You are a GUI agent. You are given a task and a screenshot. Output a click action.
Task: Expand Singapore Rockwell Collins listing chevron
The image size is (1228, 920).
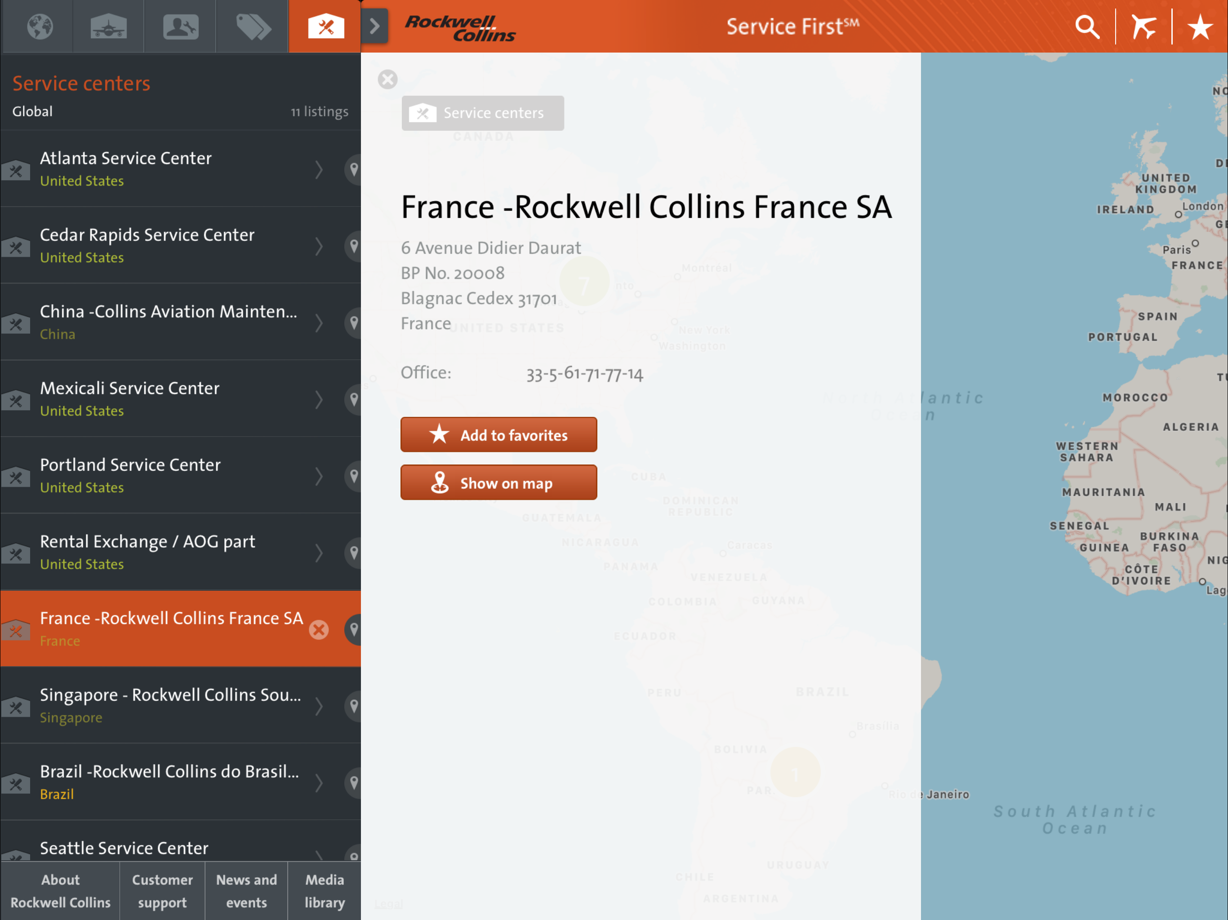pyautogui.click(x=319, y=706)
